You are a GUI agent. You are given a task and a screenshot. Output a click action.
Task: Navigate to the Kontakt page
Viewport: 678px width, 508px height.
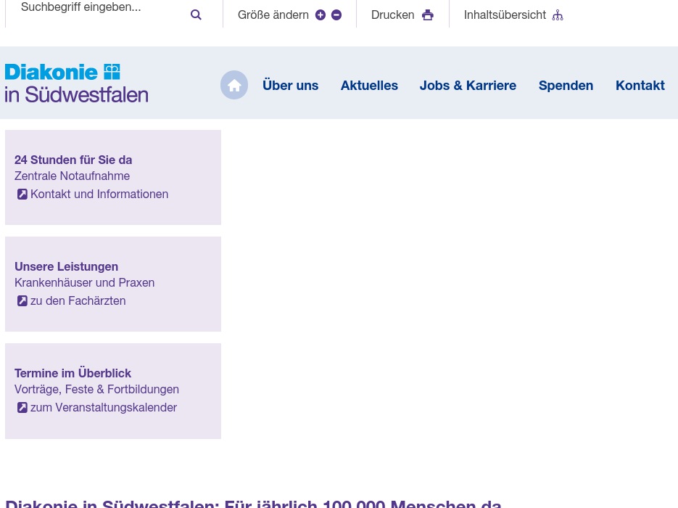640,85
